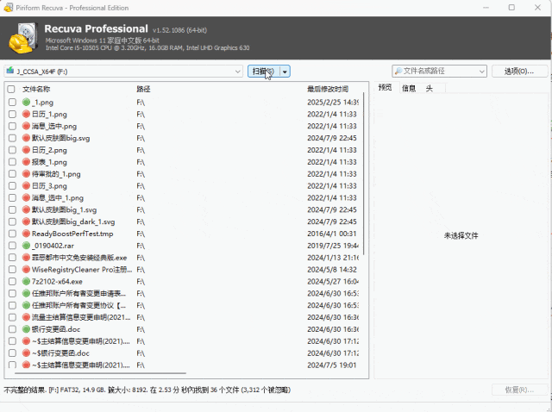Check the box for 7z2102-x64.exe
This screenshot has width=552, height=412.
(x=12, y=282)
